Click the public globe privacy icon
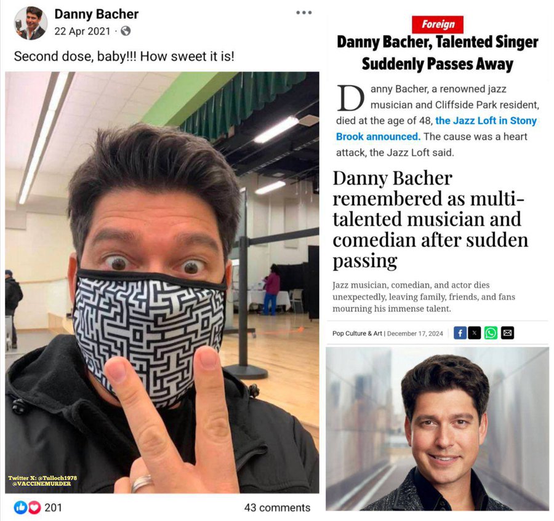Screen dimensions: 554x521 click(126, 31)
